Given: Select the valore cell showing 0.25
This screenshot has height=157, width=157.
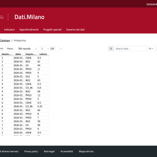Looking at the screenshot, I should tap(43, 106).
